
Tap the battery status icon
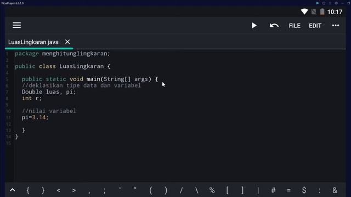pyautogui.click(x=322, y=11)
